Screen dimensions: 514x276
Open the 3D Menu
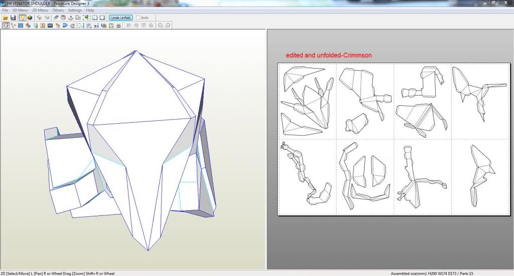pos(20,10)
